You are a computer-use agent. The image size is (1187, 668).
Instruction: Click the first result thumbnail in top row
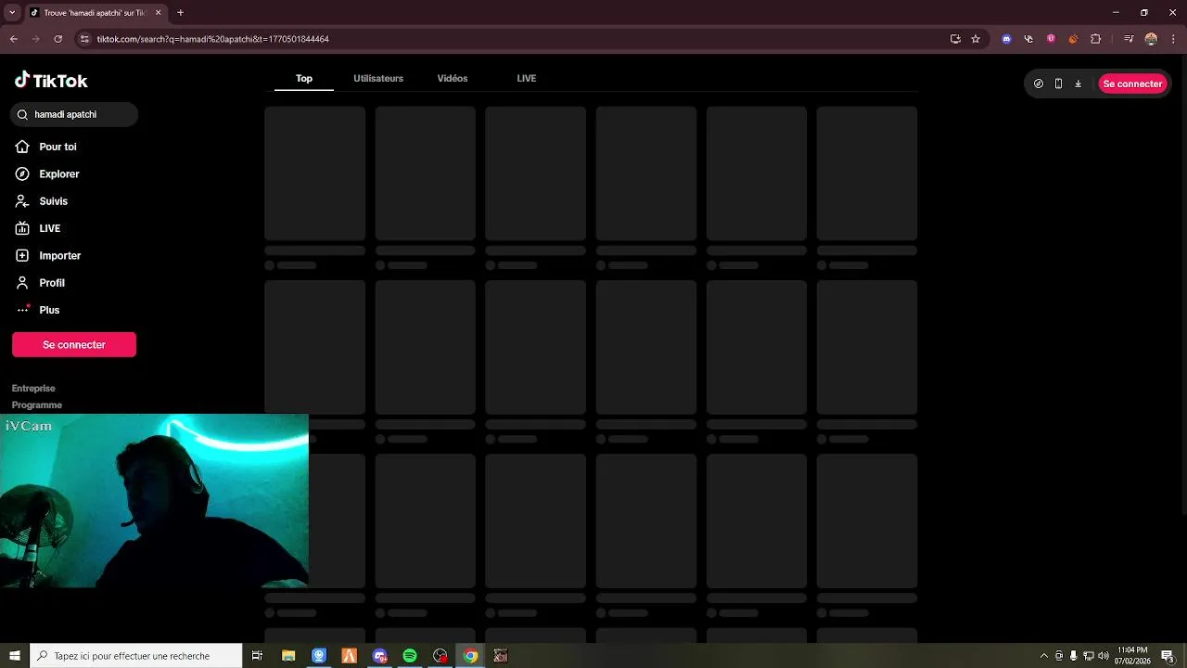[x=315, y=173]
